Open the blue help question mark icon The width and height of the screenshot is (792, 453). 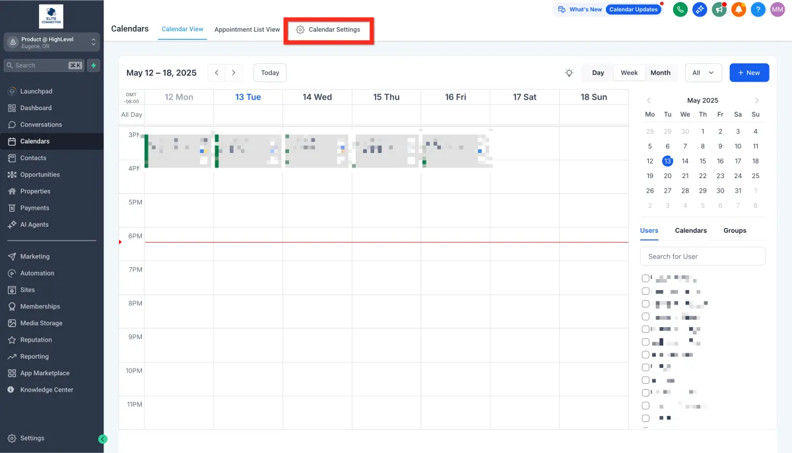(758, 10)
